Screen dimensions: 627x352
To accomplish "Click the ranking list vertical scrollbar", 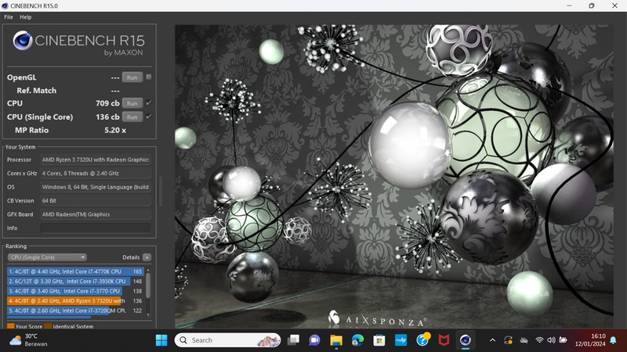I will coord(148,289).
